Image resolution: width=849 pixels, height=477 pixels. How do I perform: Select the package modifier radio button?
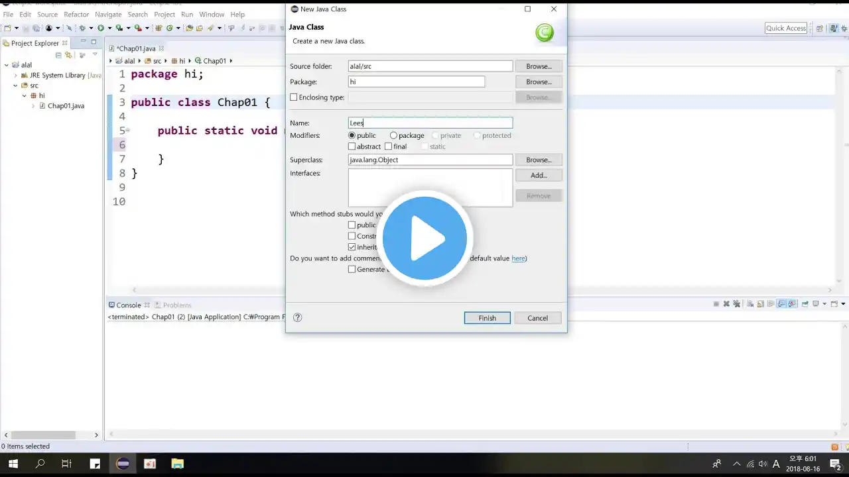coord(393,135)
